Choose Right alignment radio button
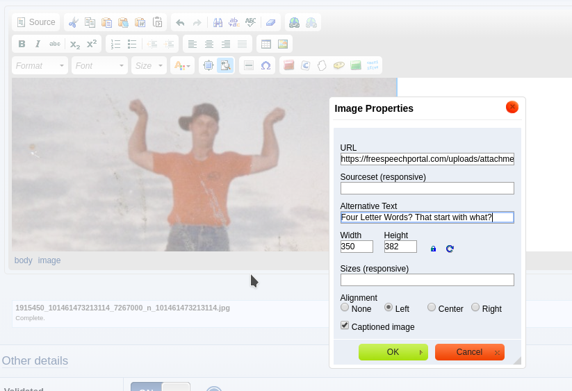The image size is (572, 391). point(475,308)
